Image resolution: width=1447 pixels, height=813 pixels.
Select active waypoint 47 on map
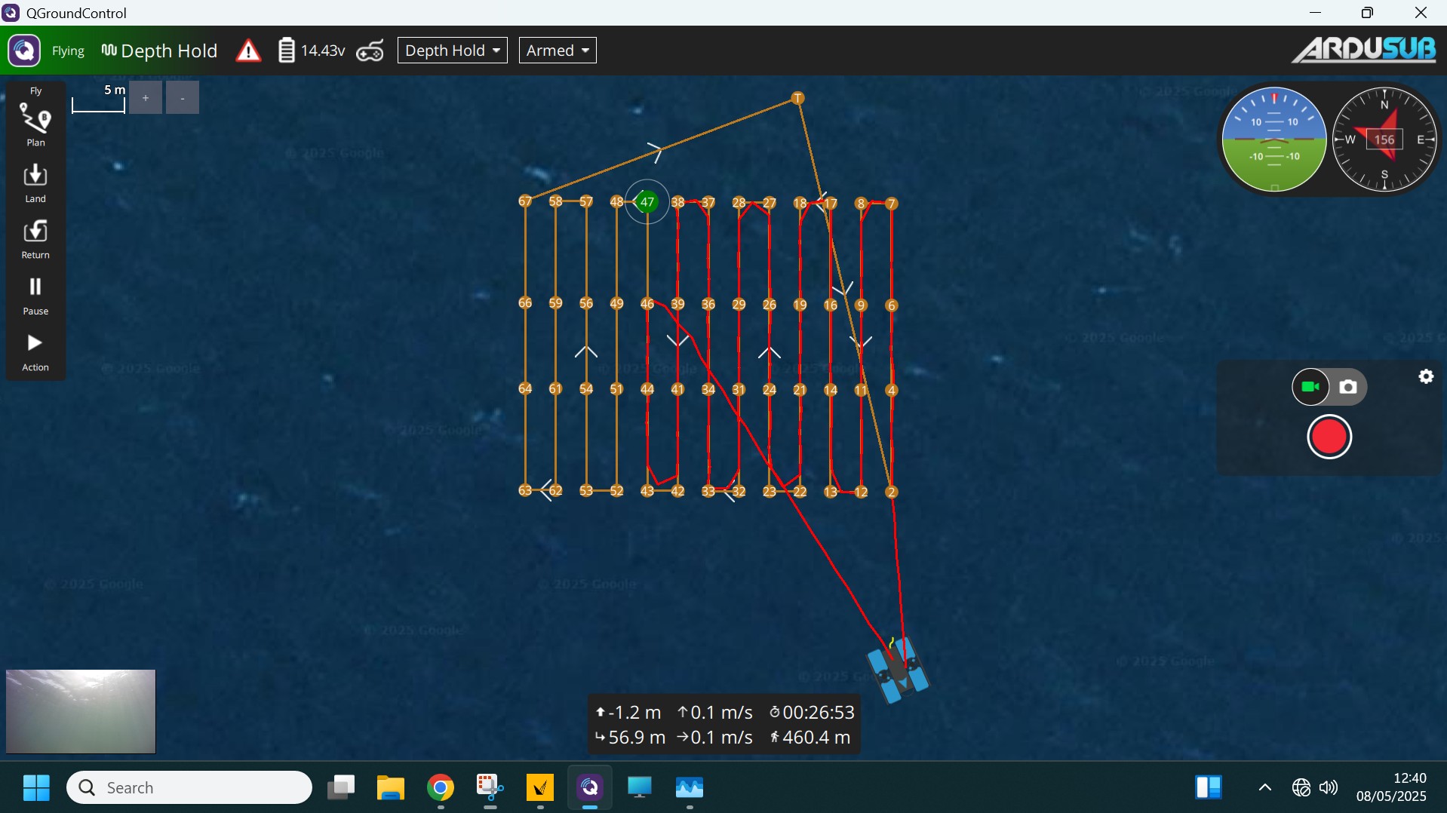[x=647, y=202]
